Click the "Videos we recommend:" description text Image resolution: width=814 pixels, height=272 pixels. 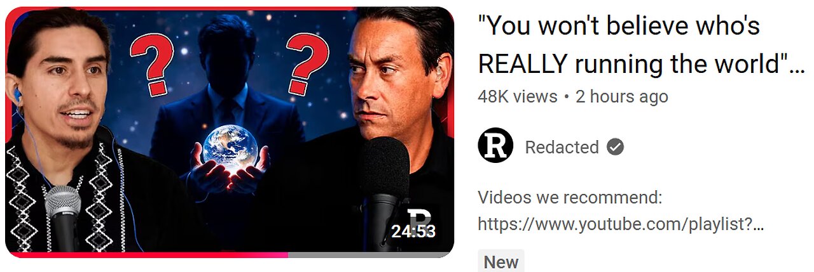(x=570, y=198)
